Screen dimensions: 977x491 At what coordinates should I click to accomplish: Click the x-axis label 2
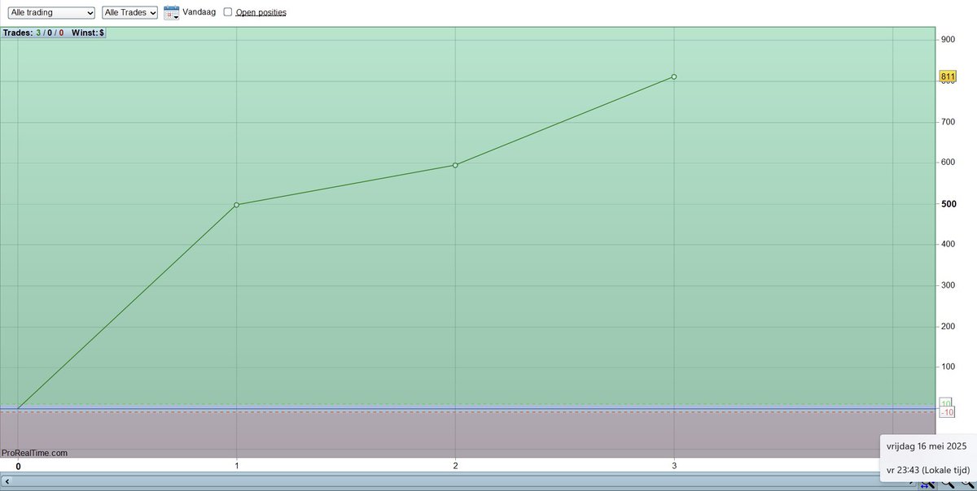pos(455,466)
